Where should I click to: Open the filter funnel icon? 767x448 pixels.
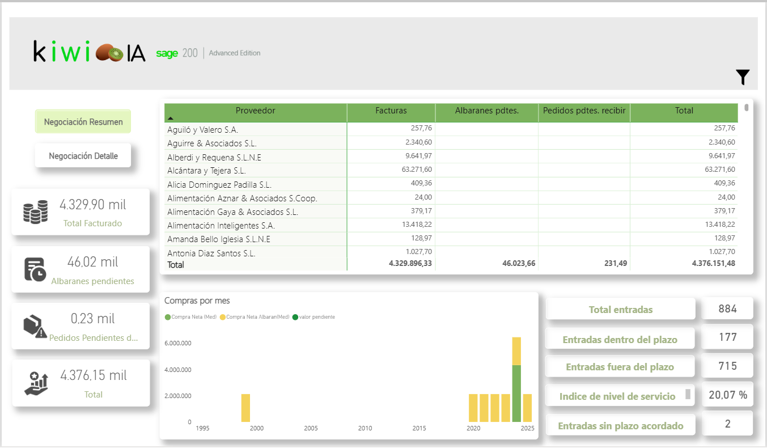click(x=743, y=77)
